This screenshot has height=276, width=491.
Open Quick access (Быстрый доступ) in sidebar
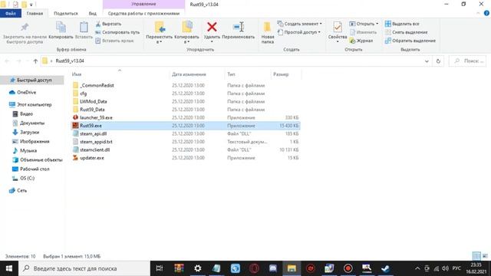34,80
